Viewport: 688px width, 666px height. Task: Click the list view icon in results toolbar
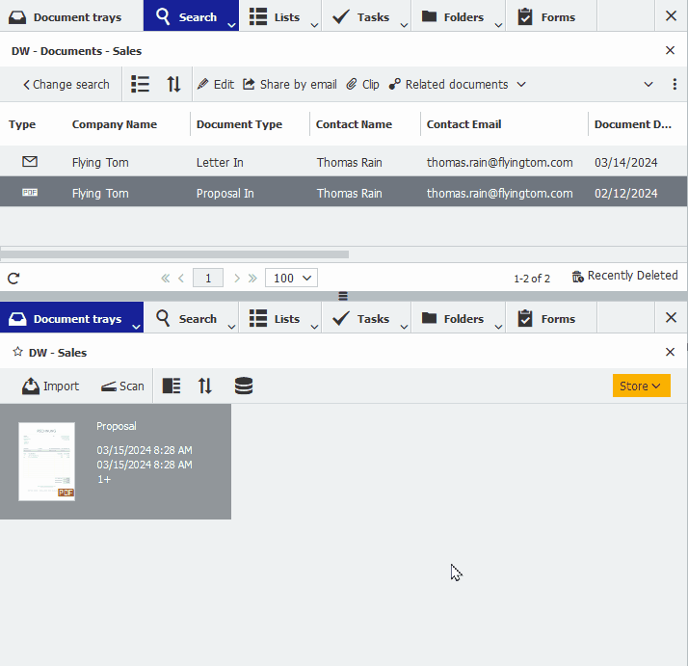141,84
